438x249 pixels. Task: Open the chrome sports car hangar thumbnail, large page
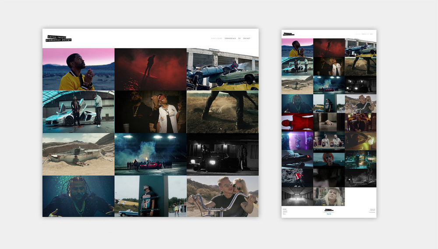coord(78,112)
